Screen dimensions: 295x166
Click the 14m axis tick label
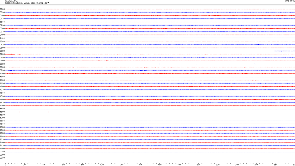pyautogui.click(x=140, y=165)
